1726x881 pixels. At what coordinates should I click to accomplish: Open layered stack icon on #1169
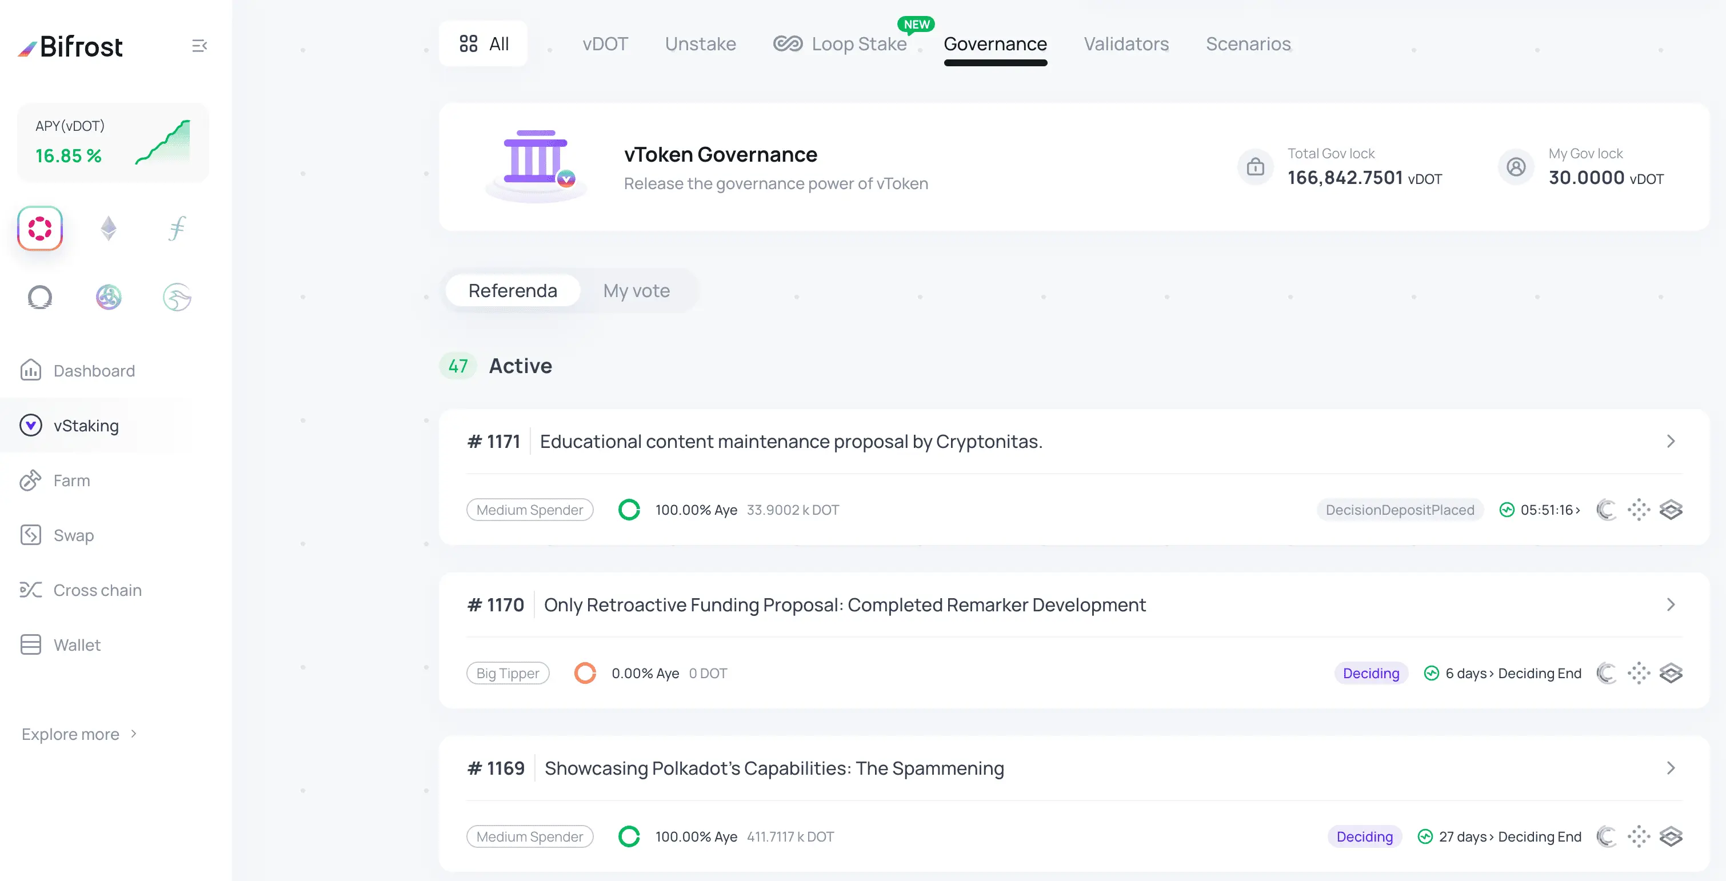[x=1671, y=837]
